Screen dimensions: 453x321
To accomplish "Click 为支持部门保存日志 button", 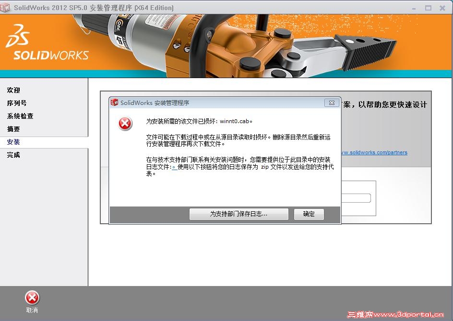I will coord(238,214).
